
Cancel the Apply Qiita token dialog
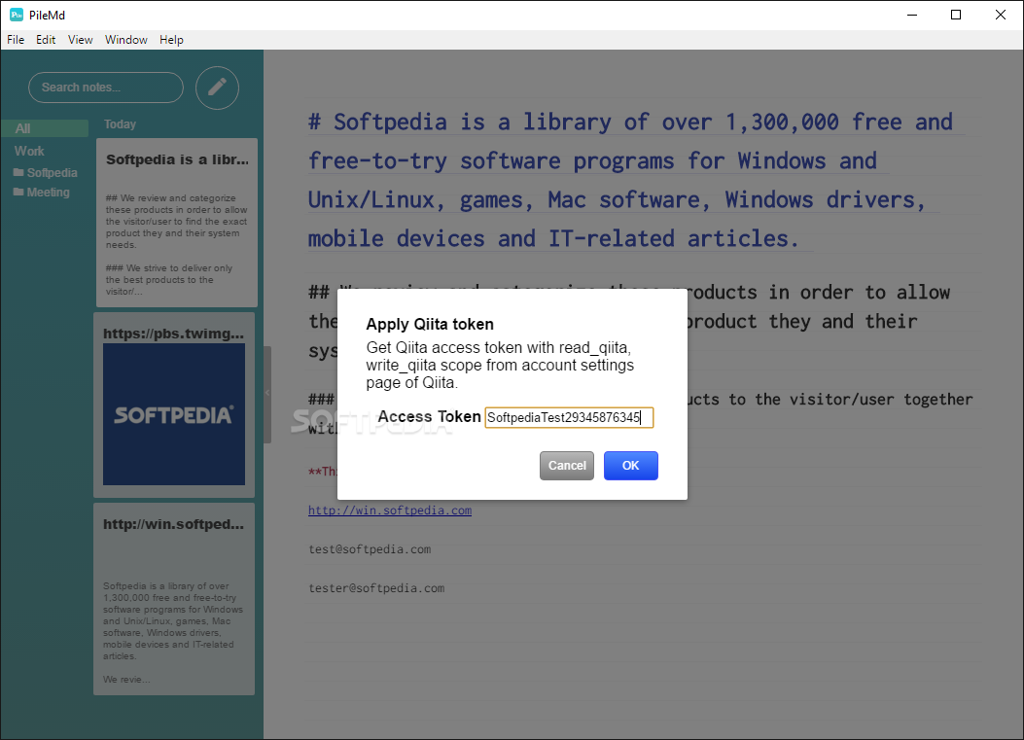click(567, 466)
